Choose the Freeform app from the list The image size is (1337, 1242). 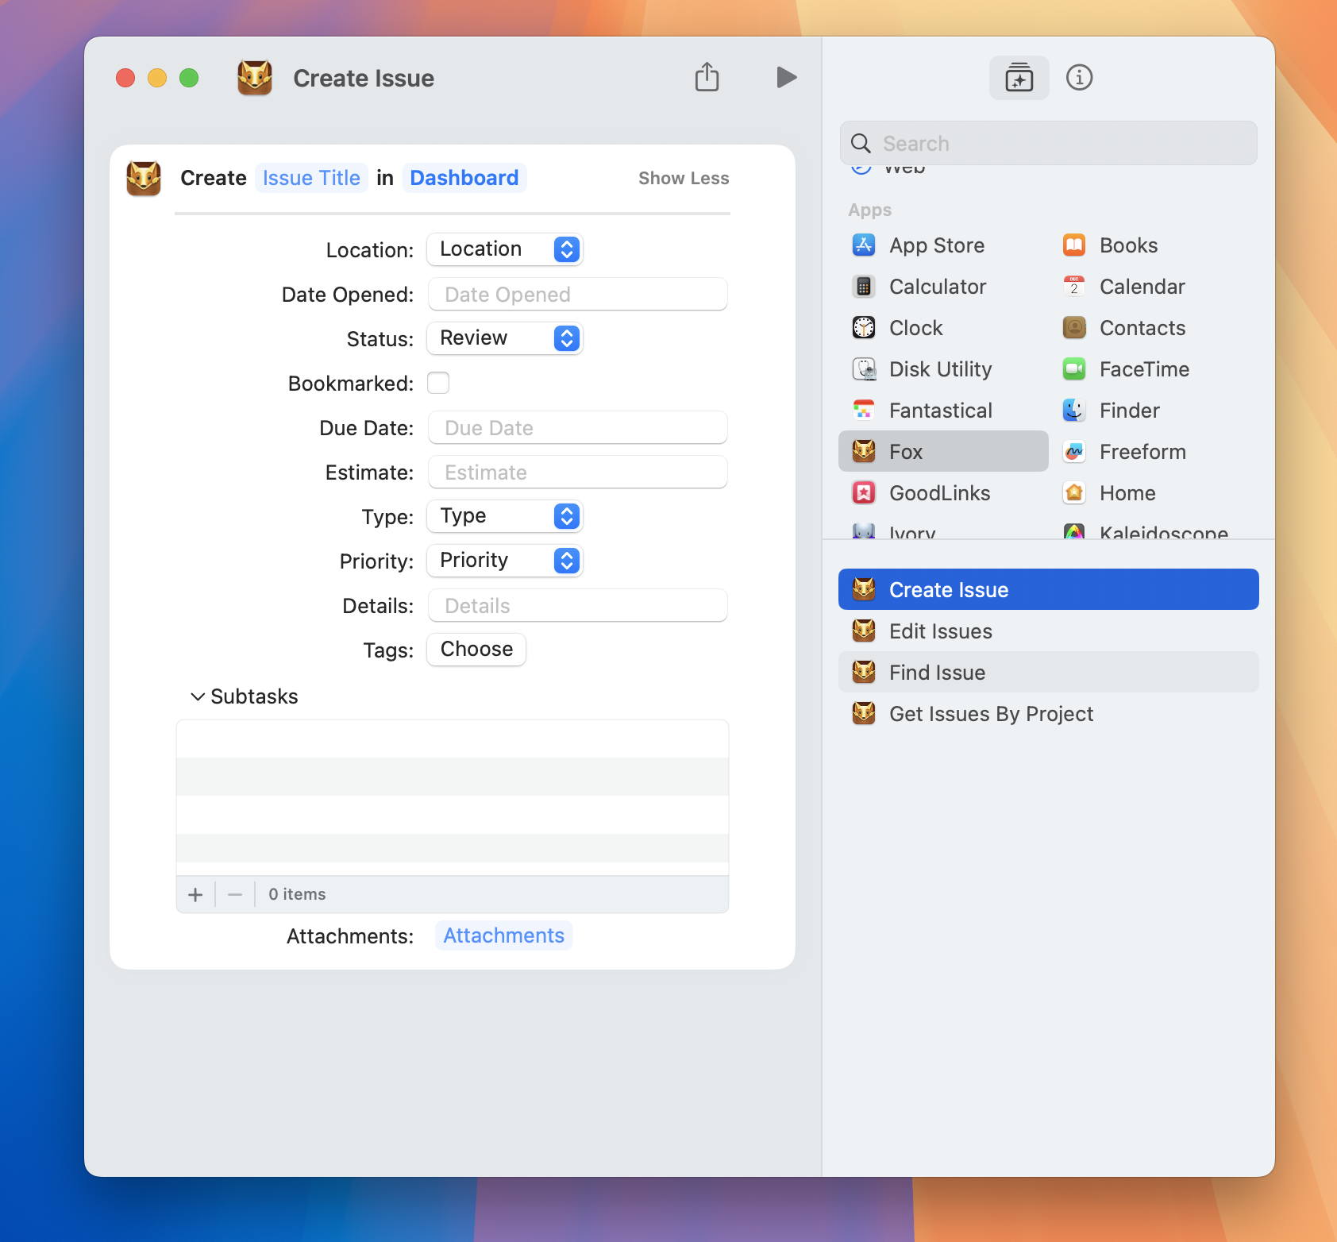coord(1142,452)
